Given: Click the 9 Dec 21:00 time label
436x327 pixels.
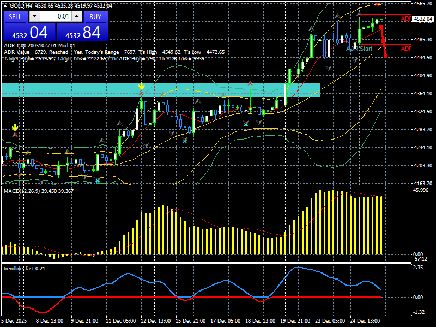Looking at the screenshot, I should pos(84,320).
